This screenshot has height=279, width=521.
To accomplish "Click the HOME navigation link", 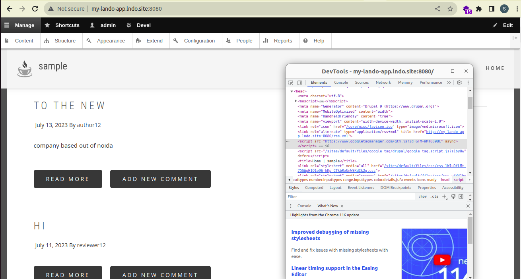I will click(x=495, y=68).
